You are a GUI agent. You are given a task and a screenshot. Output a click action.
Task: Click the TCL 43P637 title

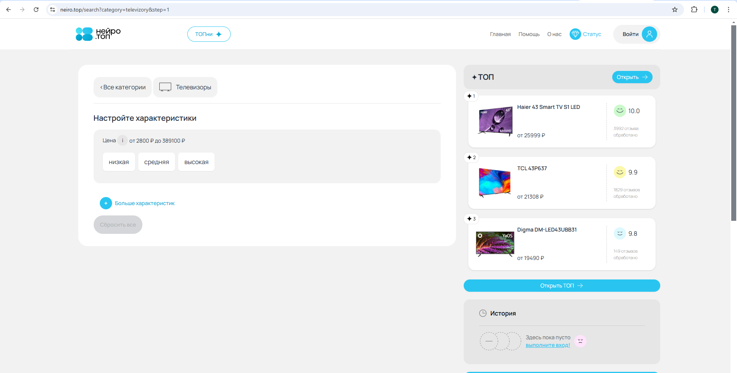(532, 168)
